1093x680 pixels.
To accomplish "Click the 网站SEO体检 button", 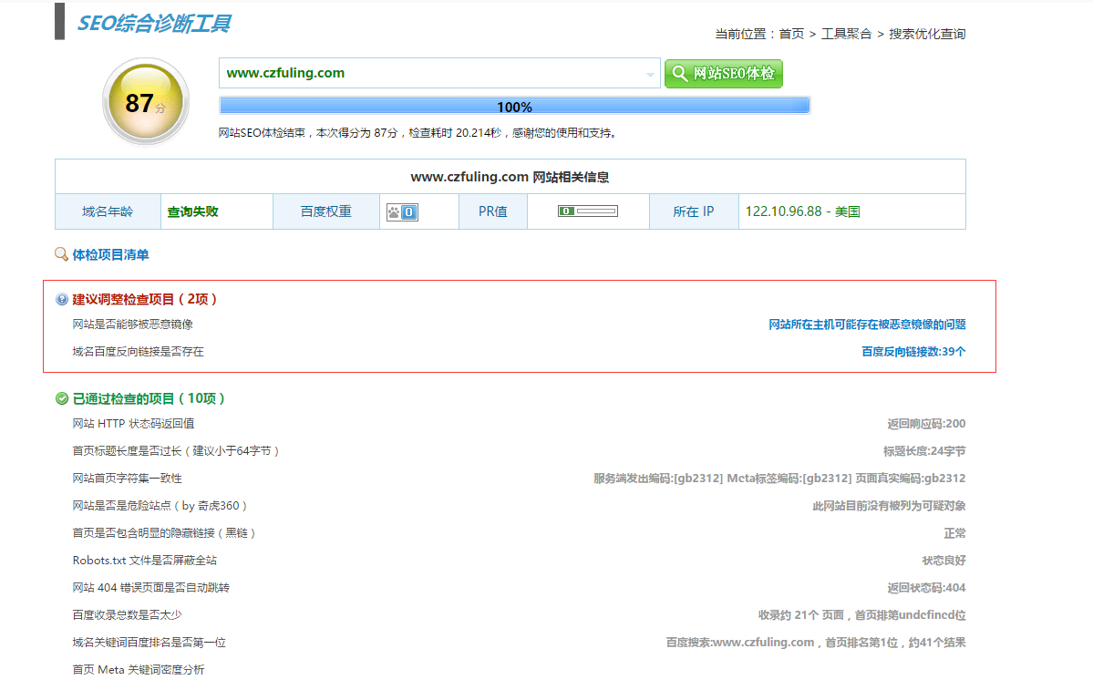I will pyautogui.click(x=724, y=74).
